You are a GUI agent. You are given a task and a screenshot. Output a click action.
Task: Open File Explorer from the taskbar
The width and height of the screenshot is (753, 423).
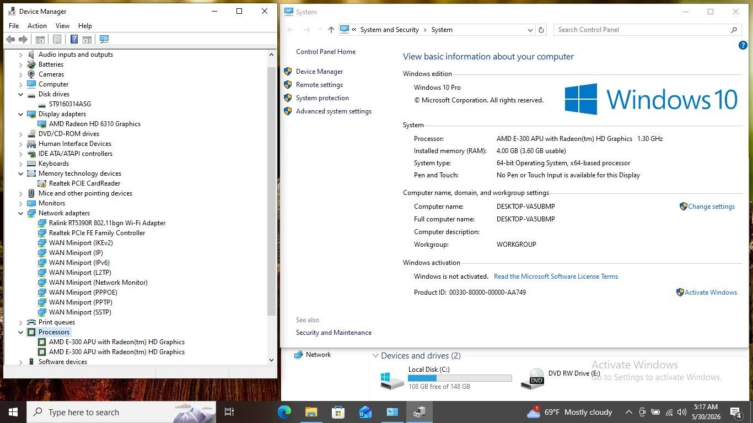pyautogui.click(x=311, y=412)
